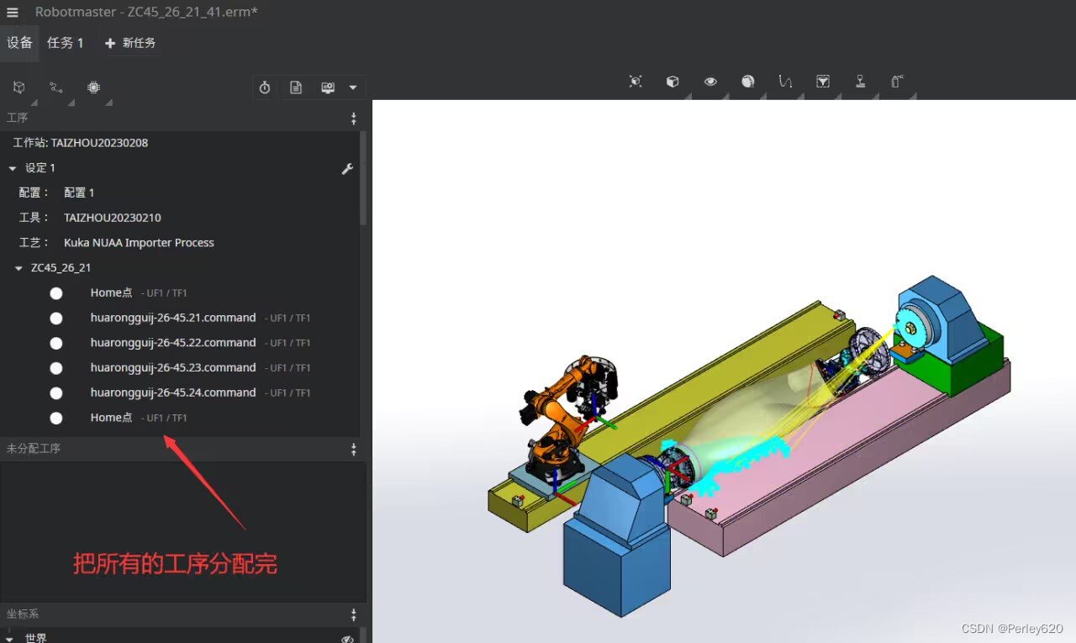Click 工作站: TAIZHOU20230208 row
Image resolution: width=1076 pixels, height=643 pixels.
pos(81,143)
